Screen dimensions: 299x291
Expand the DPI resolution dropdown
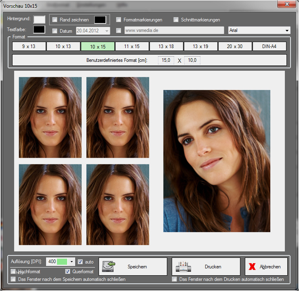[x=72, y=261]
